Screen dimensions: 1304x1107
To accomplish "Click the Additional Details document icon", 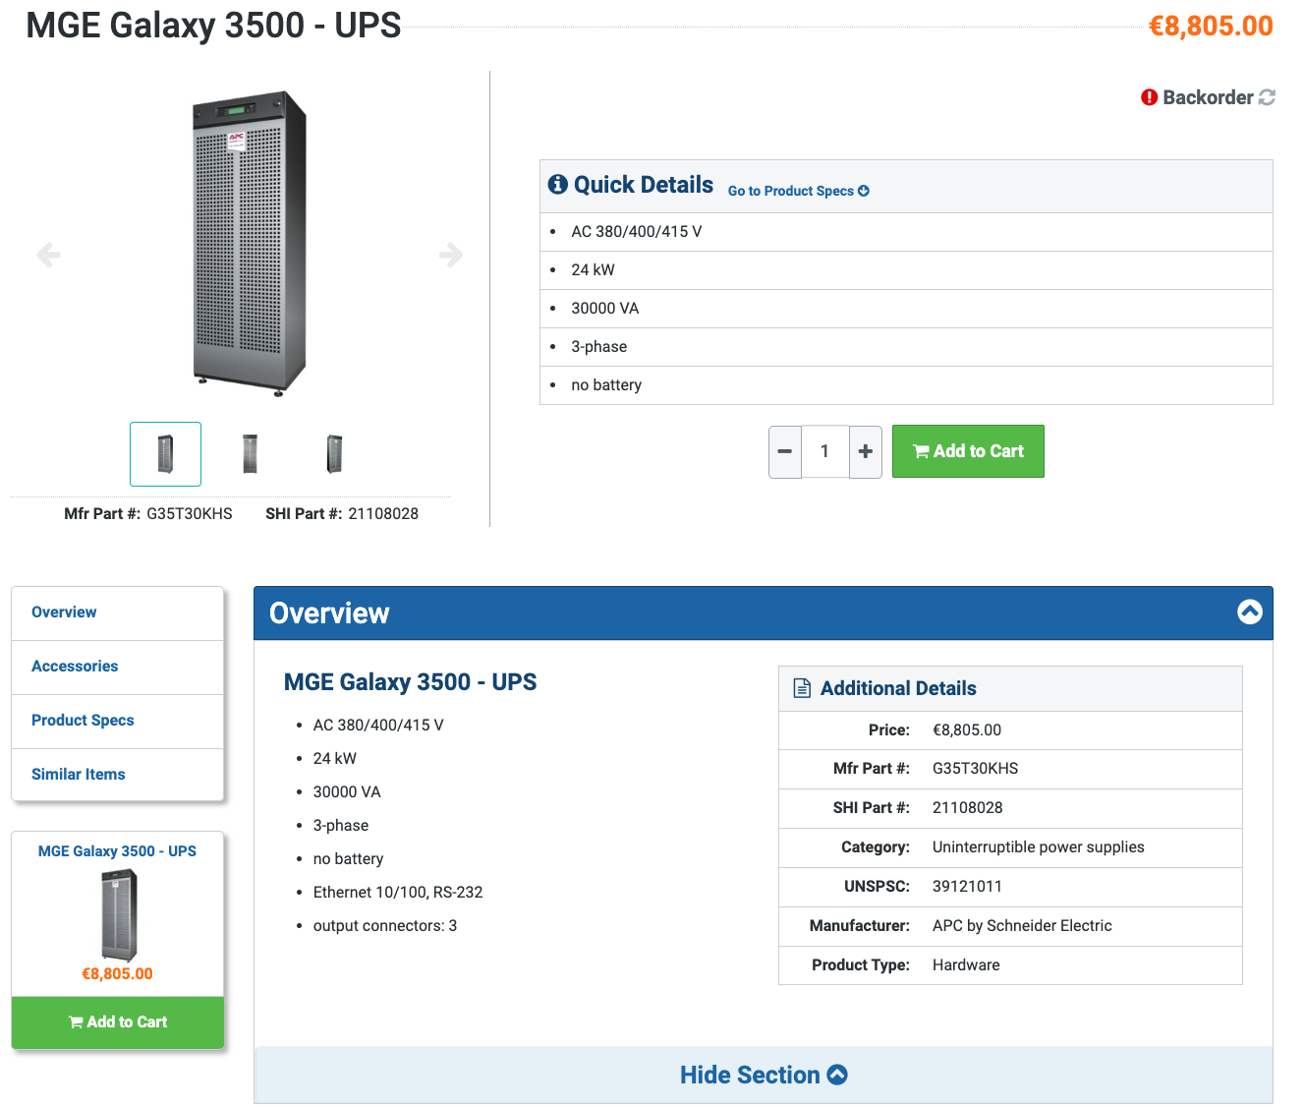I will (802, 688).
